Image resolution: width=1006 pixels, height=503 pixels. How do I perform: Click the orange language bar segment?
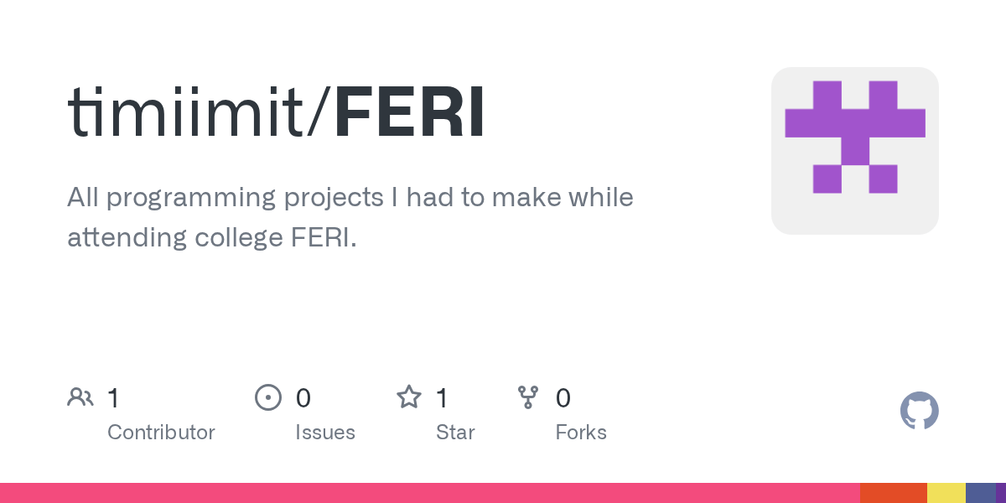pos(894,493)
